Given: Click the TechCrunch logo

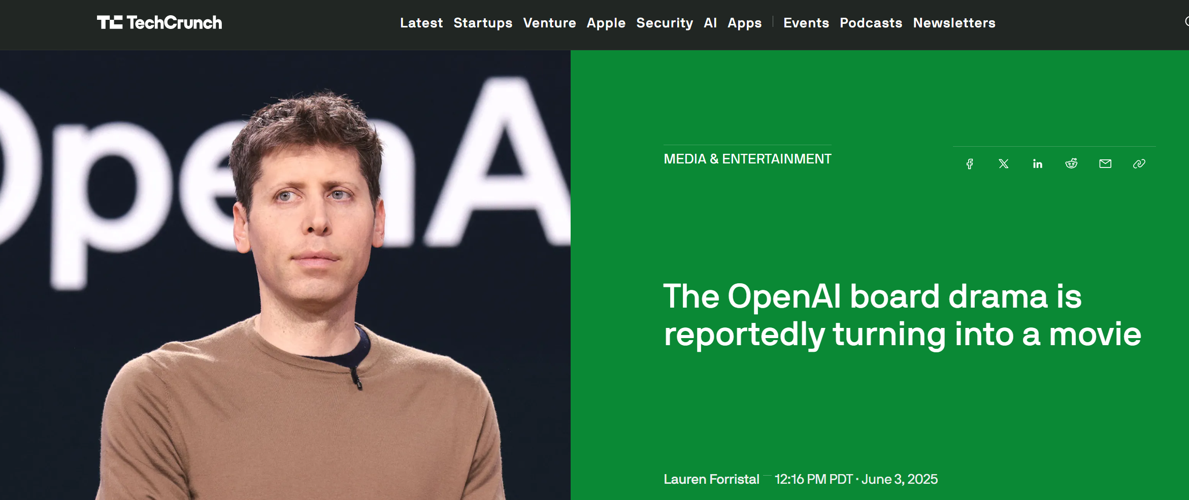Looking at the screenshot, I should coord(159,23).
